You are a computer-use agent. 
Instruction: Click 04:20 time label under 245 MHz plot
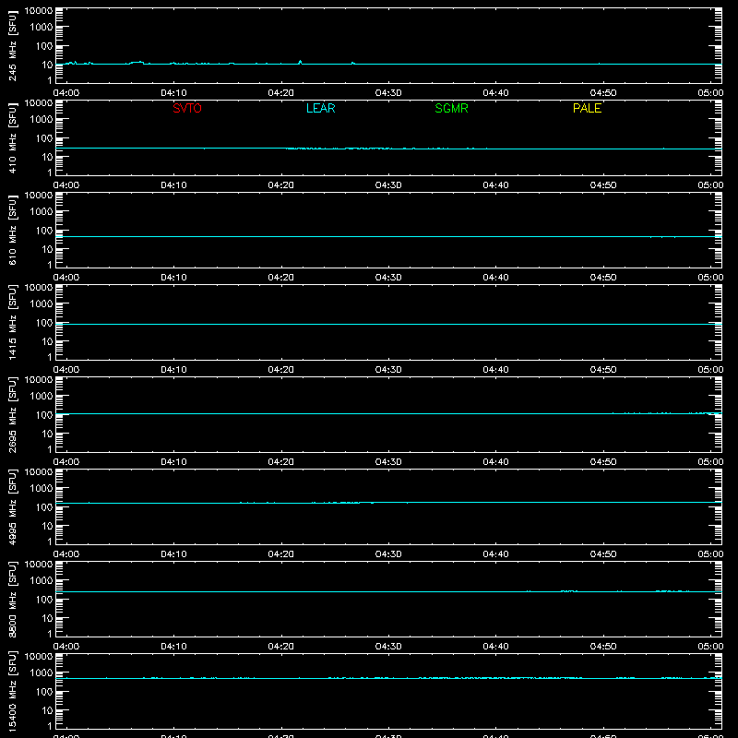pyautogui.click(x=281, y=93)
